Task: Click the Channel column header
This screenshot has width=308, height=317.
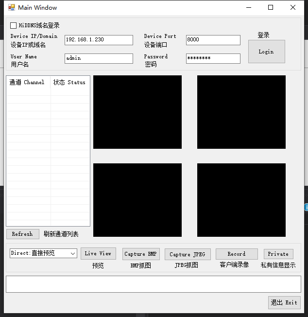Action: tap(29, 82)
